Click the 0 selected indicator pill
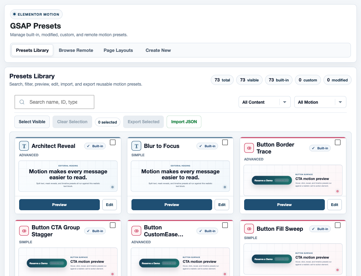The width and height of the screenshot is (361, 276). 107,122
